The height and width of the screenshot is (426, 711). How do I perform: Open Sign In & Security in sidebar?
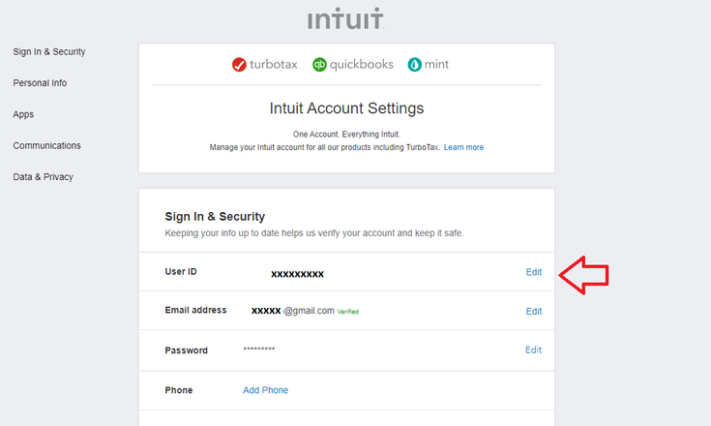tap(49, 51)
